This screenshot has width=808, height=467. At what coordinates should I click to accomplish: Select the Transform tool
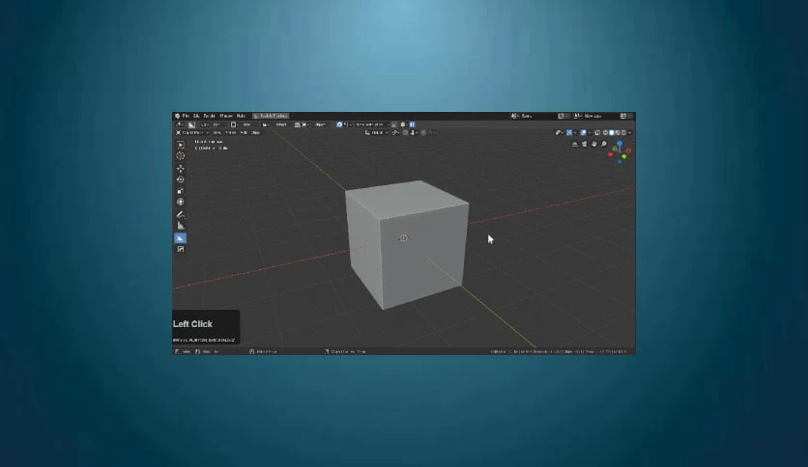[181, 202]
